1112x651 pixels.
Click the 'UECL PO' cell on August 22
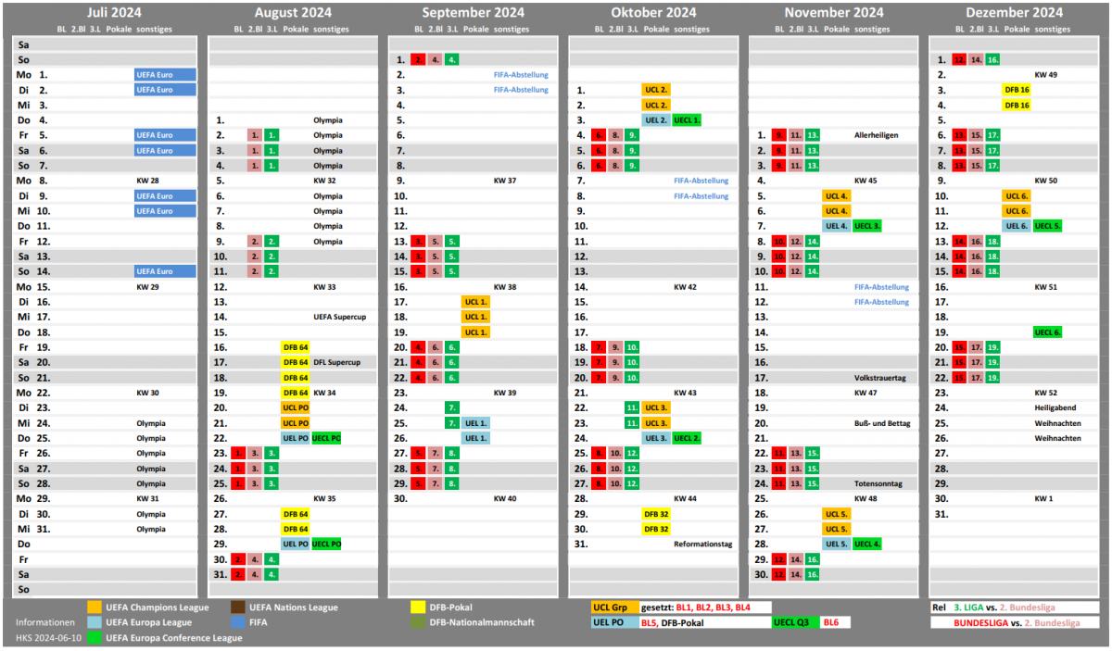326,439
